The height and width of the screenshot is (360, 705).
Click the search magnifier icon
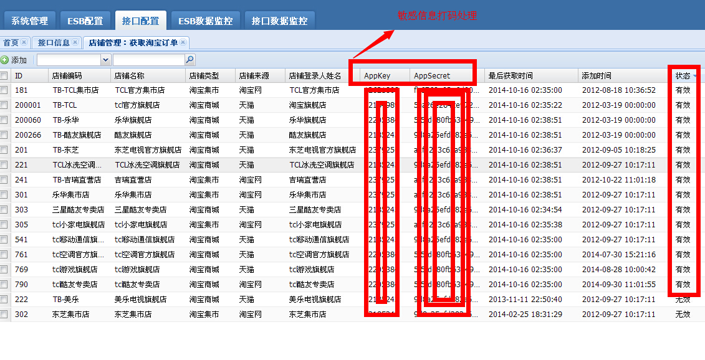190,59
